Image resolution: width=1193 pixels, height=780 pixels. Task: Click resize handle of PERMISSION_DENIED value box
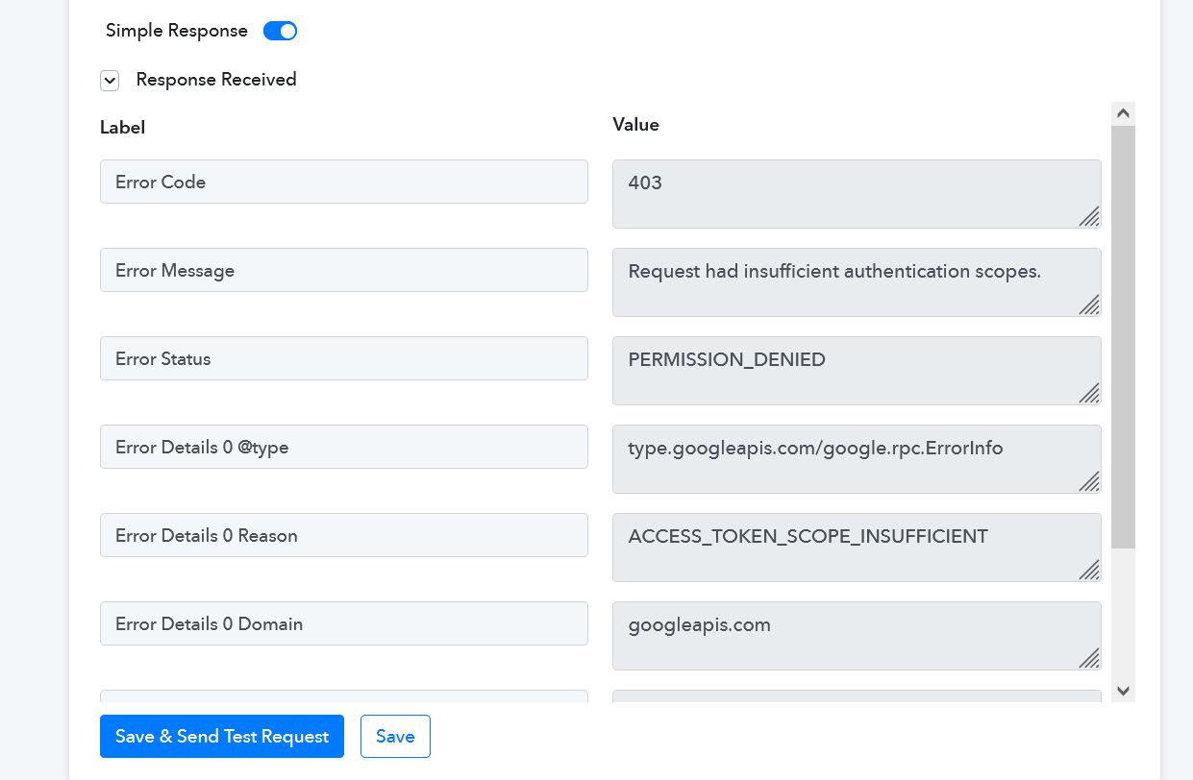tap(1089, 394)
